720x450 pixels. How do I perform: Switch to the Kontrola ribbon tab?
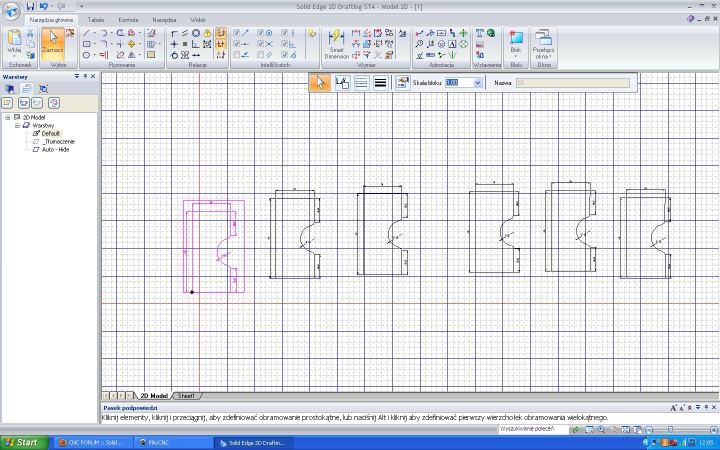128,20
